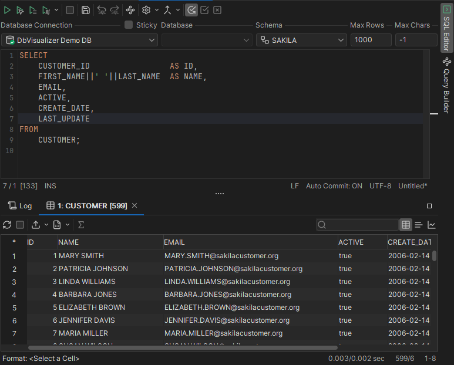This screenshot has height=365, width=454.
Task: Click the stop button in result toolbar
Action: pos(20,225)
